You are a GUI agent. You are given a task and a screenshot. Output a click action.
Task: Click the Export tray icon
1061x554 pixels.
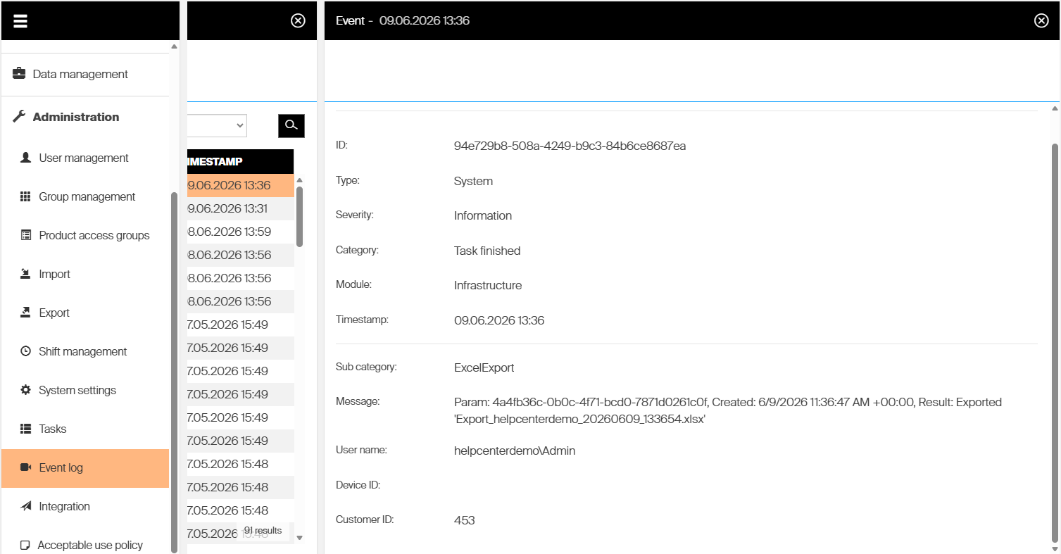click(x=26, y=313)
